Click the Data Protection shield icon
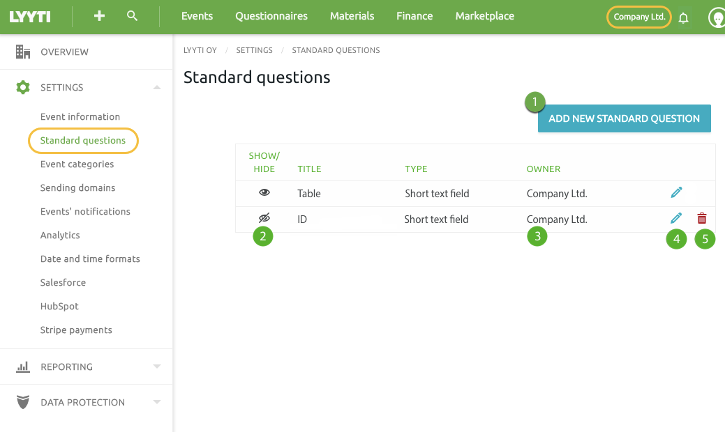Screen dimensions: 725x432 [x=22, y=402]
